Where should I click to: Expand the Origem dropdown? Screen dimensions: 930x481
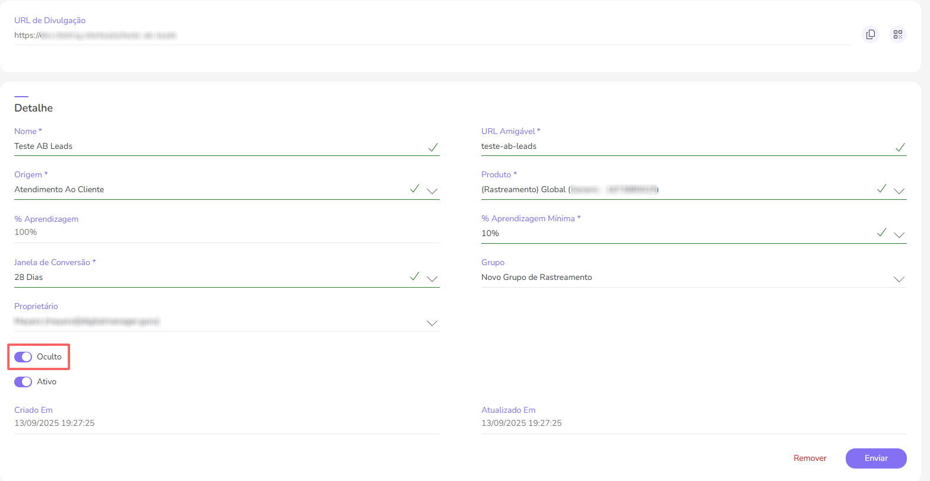[x=432, y=190]
